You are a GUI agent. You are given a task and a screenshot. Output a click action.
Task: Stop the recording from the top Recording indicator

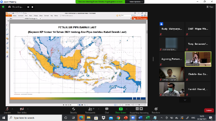coord(32,7)
